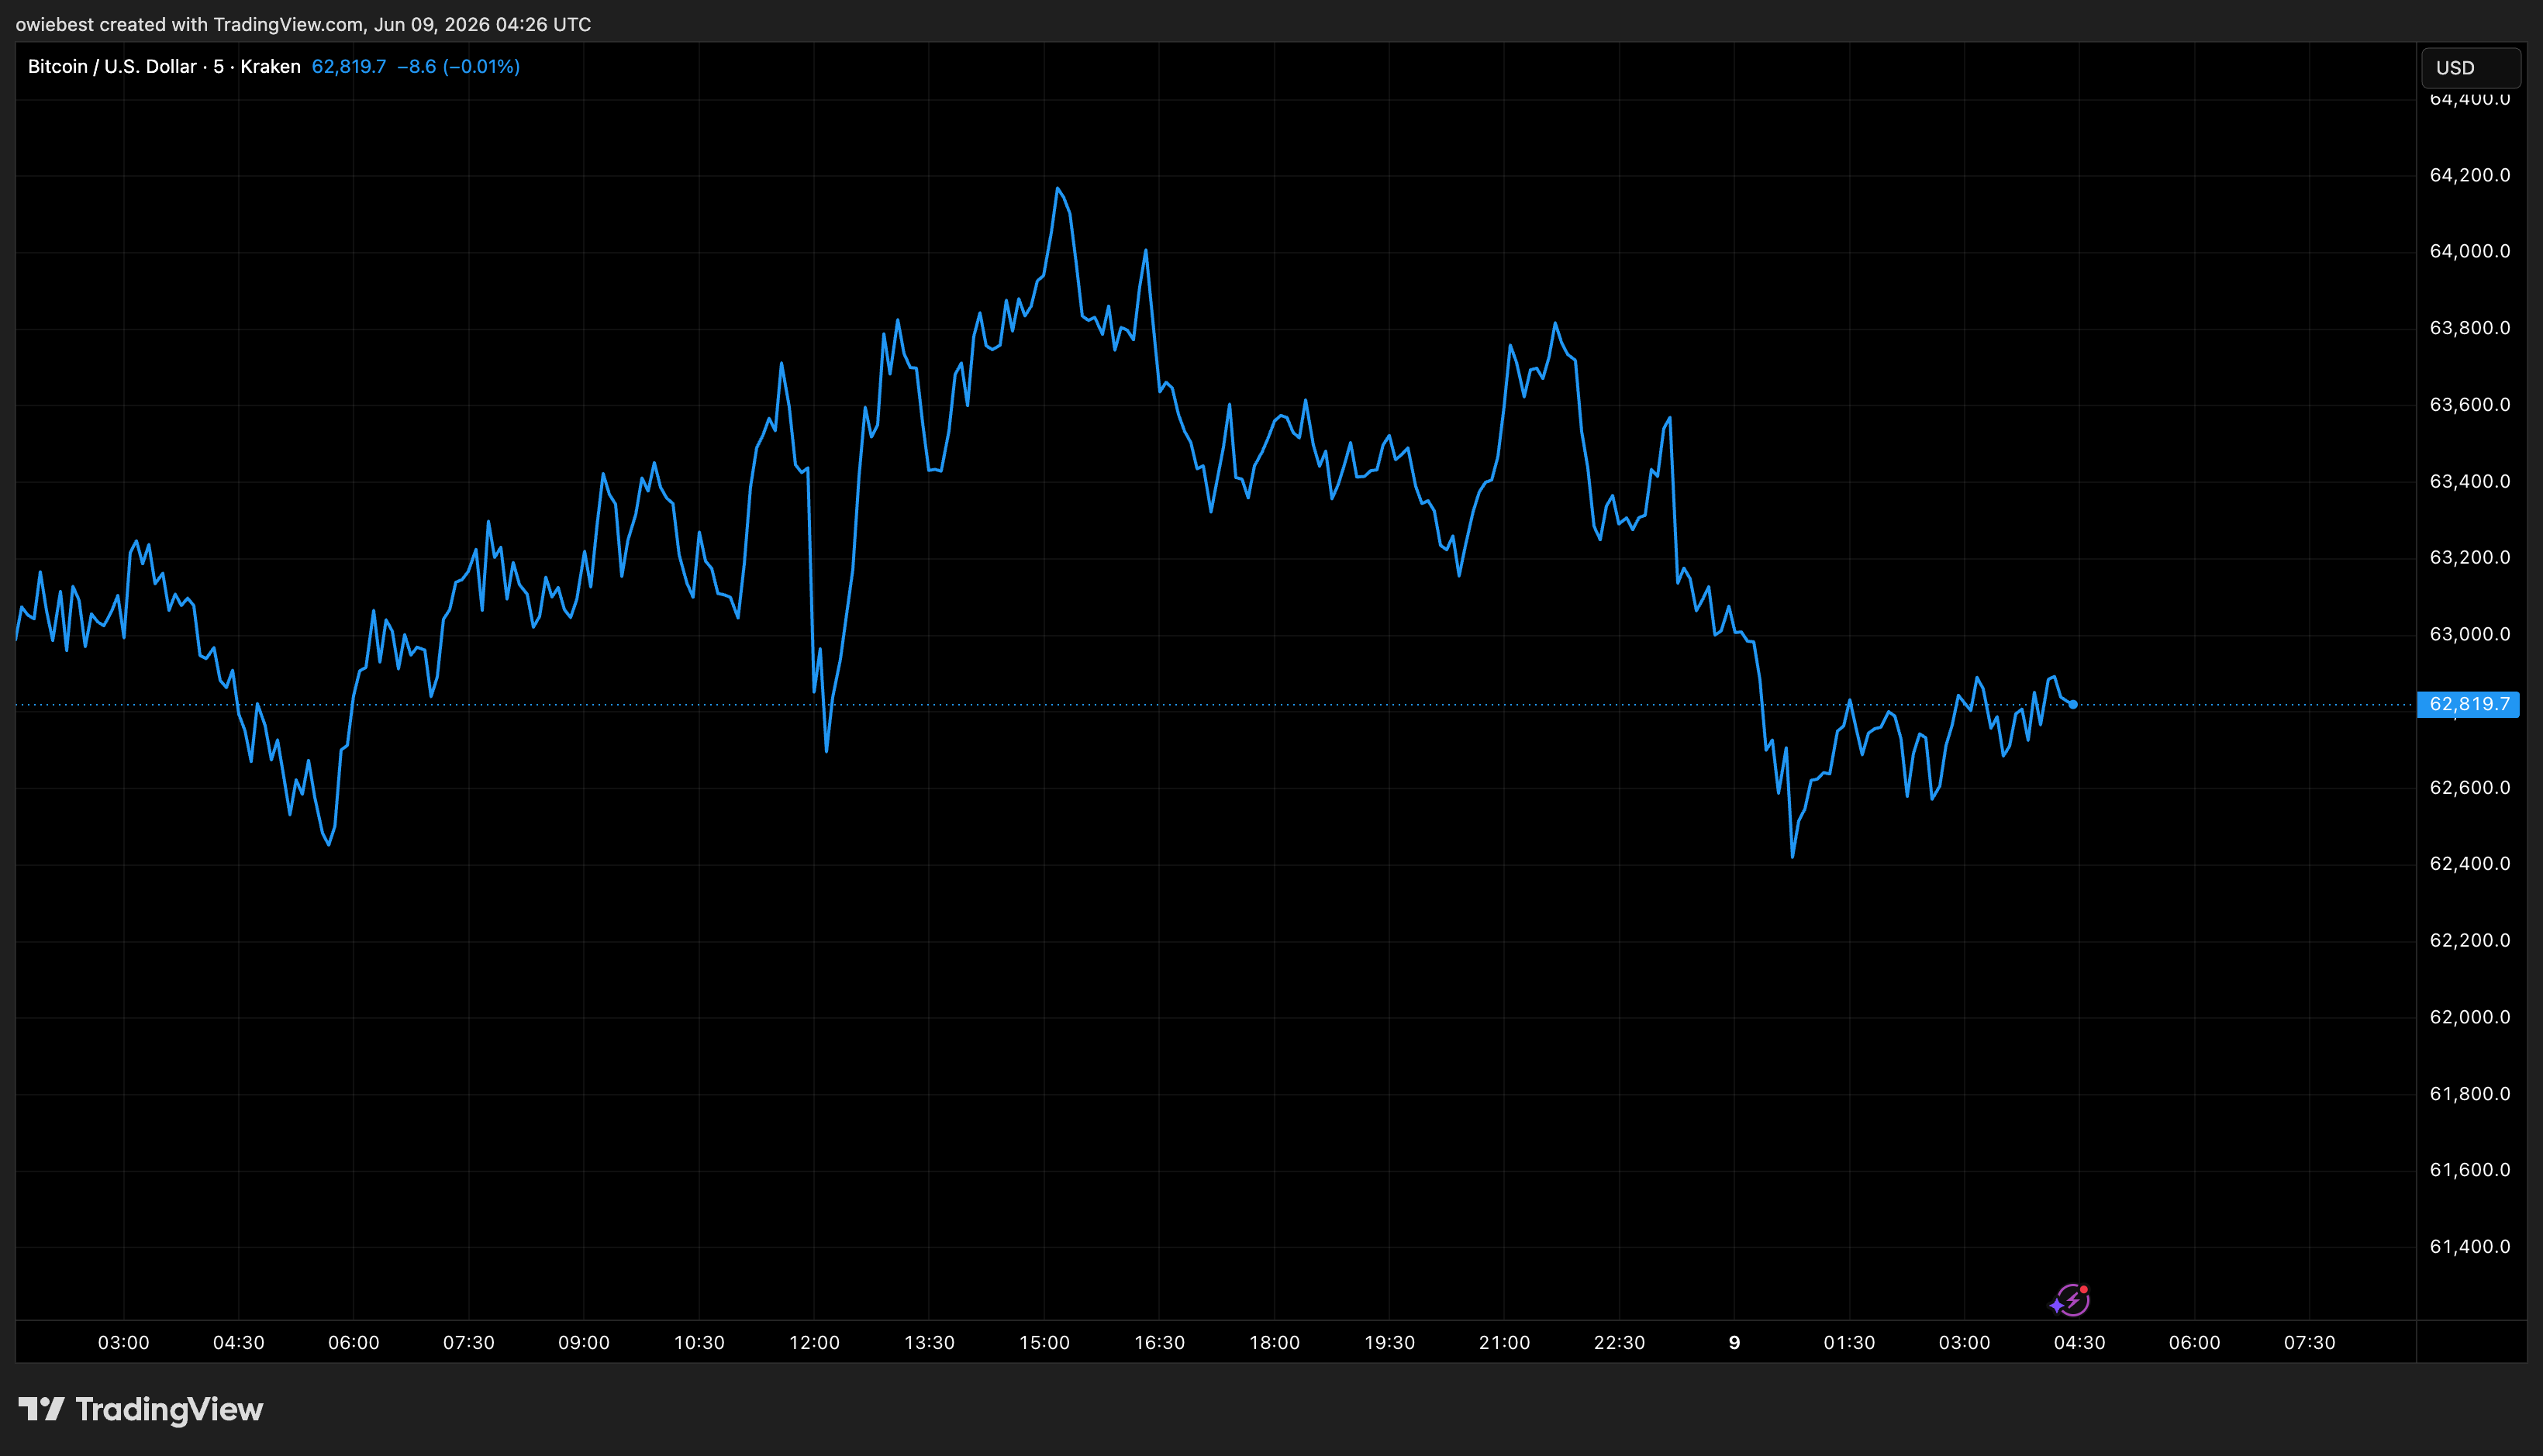
Task: Click the 15:00 time axis label
Action: (x=1044, y=1342)
